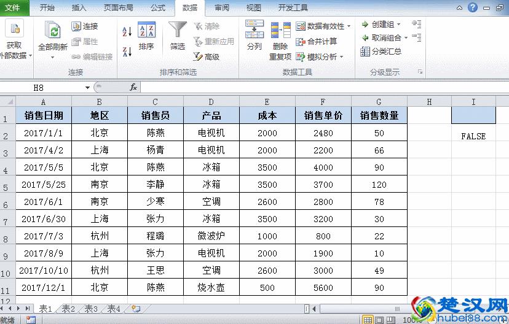Image resolution: width=509 pixels, height=324 pixels.
Task: Minimize the ribbon with the caret icon
Action: [x=459, y=8]
